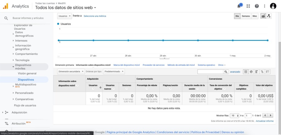281x135 pixels.
Task: Select Marca del dispositivo móvil dimension
Action: [127, 65]
